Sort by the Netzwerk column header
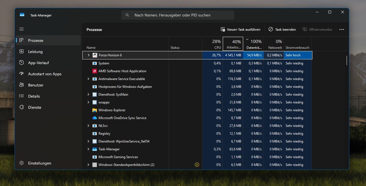 [274, 44]
